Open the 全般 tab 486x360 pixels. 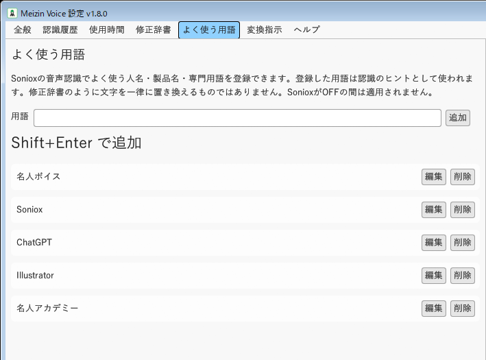tap(23, 30)
